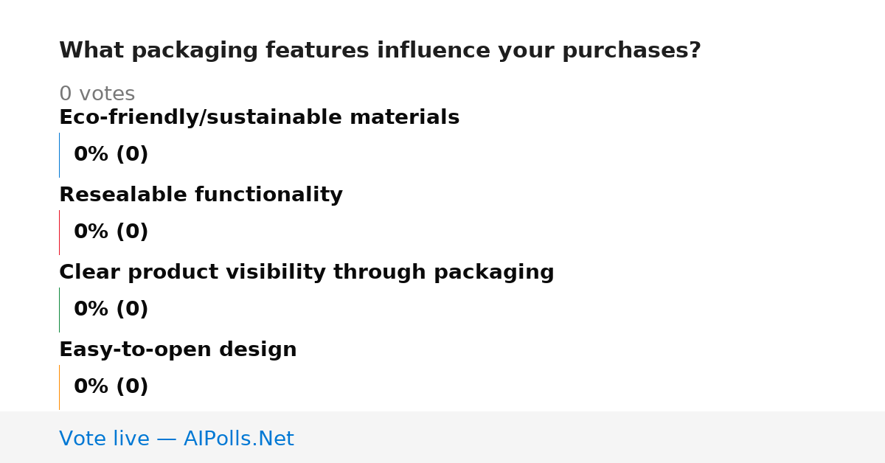The image size is (885, 463).
Task: Choose Clear product visibility through packaging
Action: pos(306,272)
